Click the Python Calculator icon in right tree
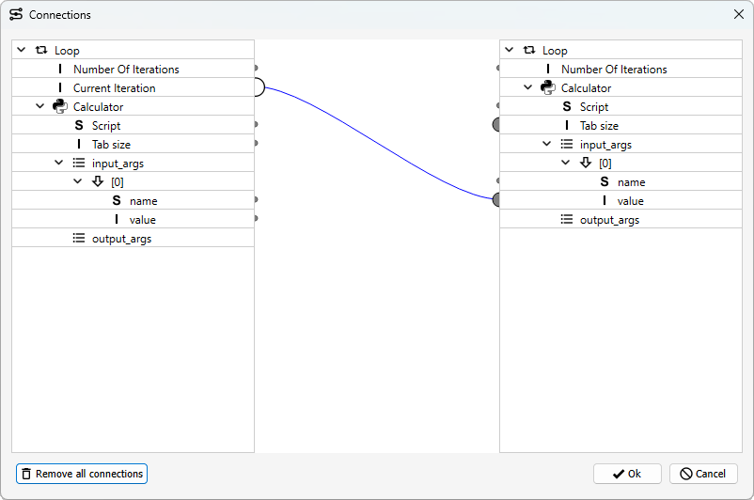754x500 pixels. [x=548, y=87]
